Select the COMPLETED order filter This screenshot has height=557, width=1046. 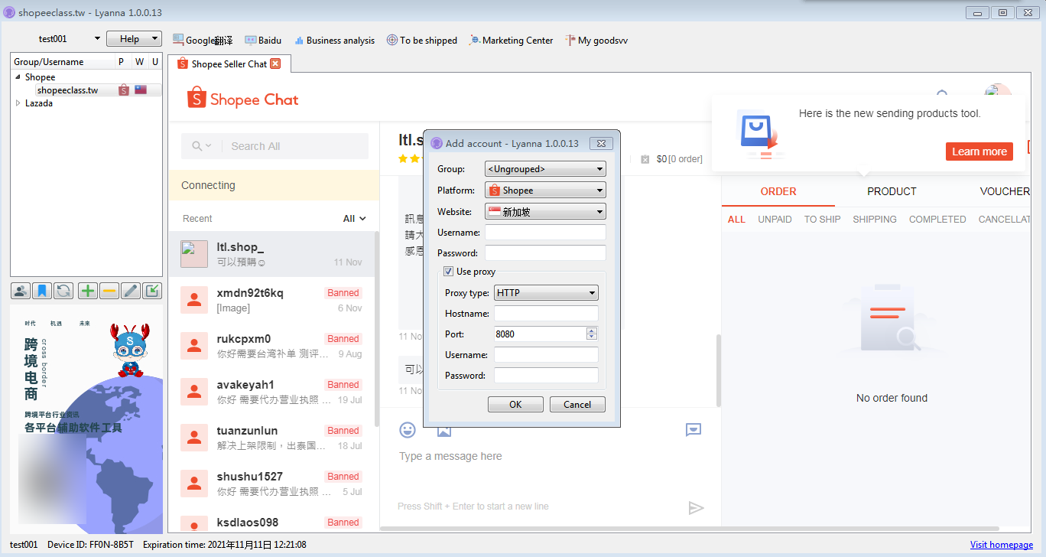pyautogui.click(x=937, y=220)
